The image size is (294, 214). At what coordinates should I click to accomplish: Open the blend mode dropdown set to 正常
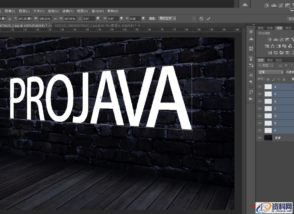pos(270,72)
